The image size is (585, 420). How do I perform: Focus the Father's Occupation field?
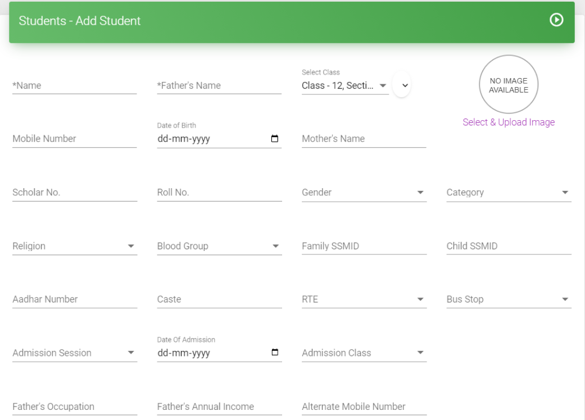coord(75,406)
